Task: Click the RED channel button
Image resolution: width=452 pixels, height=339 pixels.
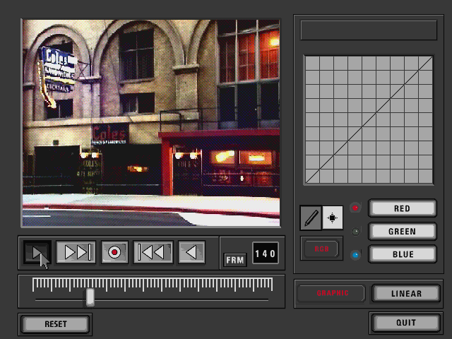Action: tap(403, 208)
